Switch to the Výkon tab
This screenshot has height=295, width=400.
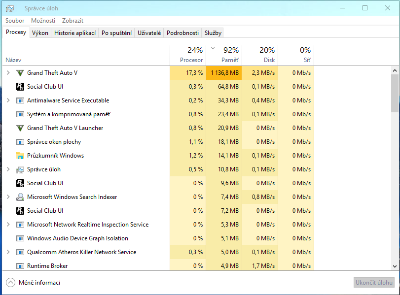coord(40,33)
